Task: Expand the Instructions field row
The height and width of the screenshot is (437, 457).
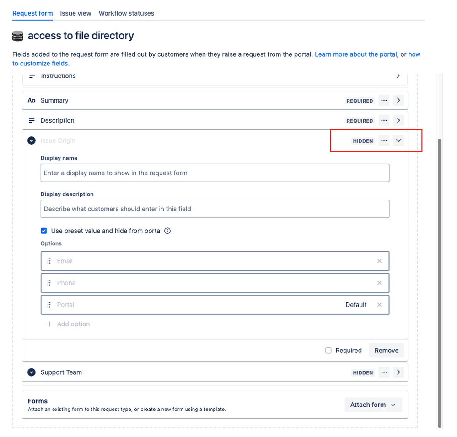Action: [x=398, y=76]
